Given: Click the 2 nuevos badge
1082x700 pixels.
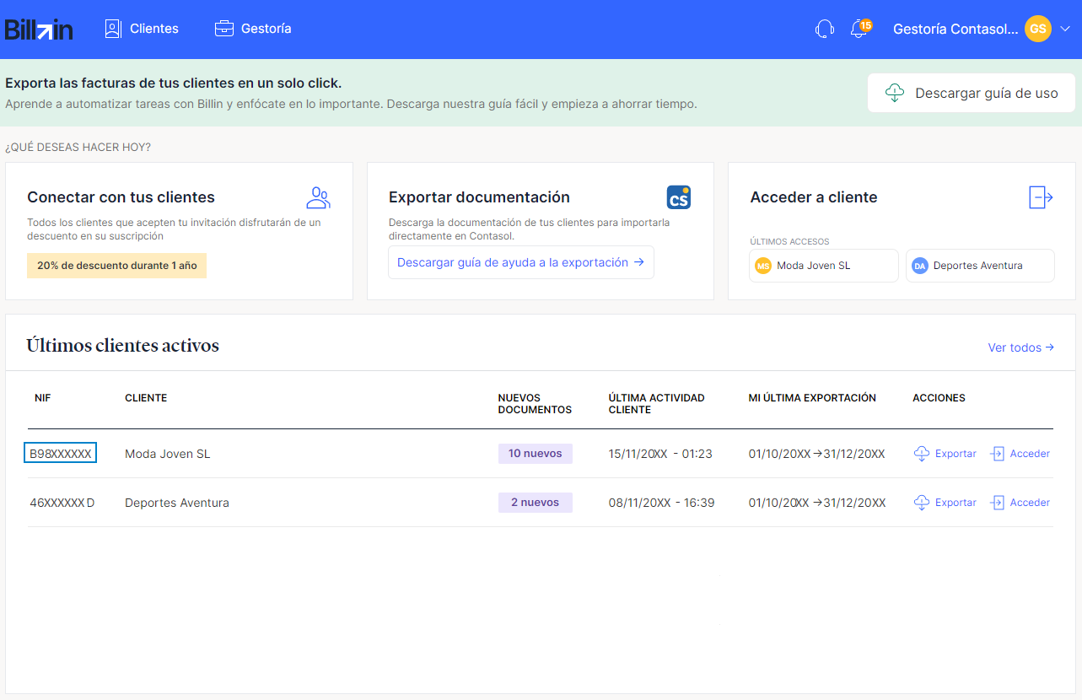Looking at the screenshot, I should (536, 503).
